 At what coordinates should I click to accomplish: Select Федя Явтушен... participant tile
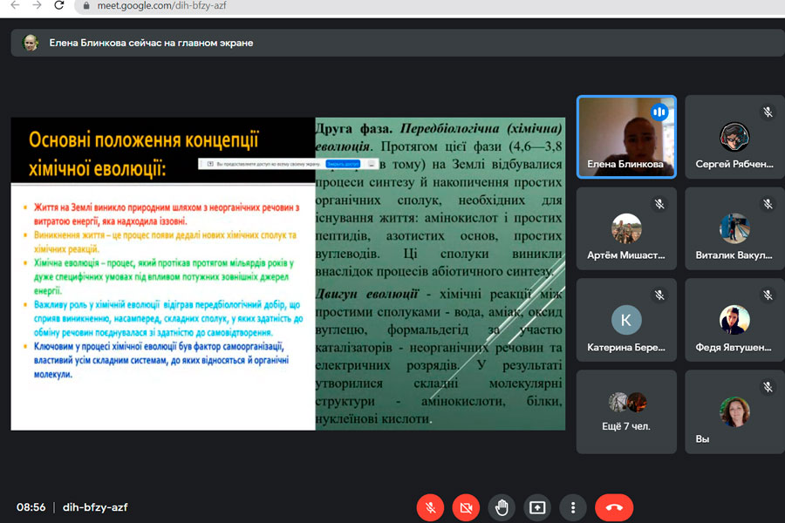click(x=734, y=320)
